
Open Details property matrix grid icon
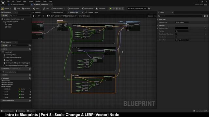[205, 16]
